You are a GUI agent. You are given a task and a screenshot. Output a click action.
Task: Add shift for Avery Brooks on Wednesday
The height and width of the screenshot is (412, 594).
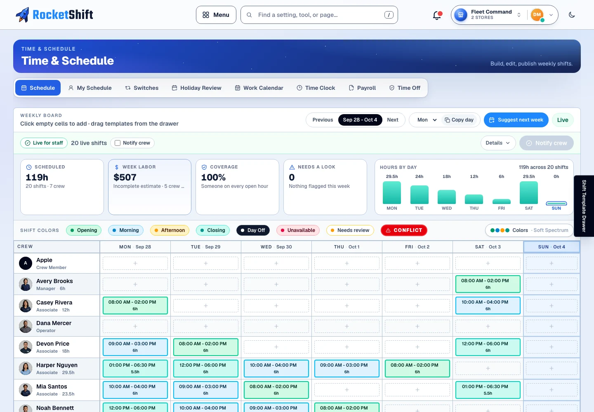[276, 284]
